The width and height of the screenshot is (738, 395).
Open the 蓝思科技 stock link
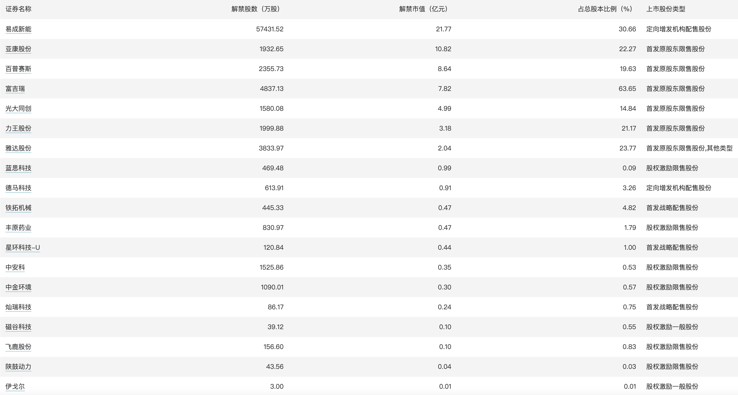(x=18, y=168)
